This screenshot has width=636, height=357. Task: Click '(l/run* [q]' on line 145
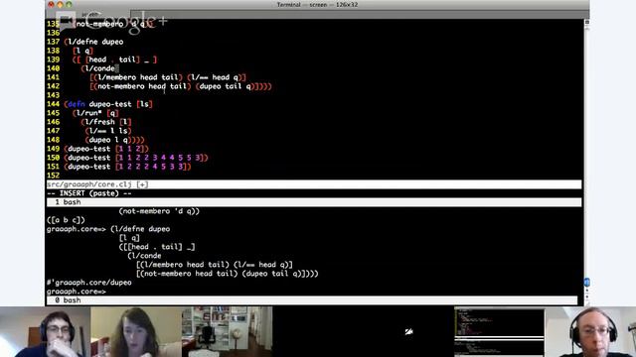point(95,113)
